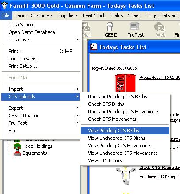The width and height of the screenshot is (180, 194).
Task: Click the GESII reader toolbar icon
Action: [x=110, y=27]
